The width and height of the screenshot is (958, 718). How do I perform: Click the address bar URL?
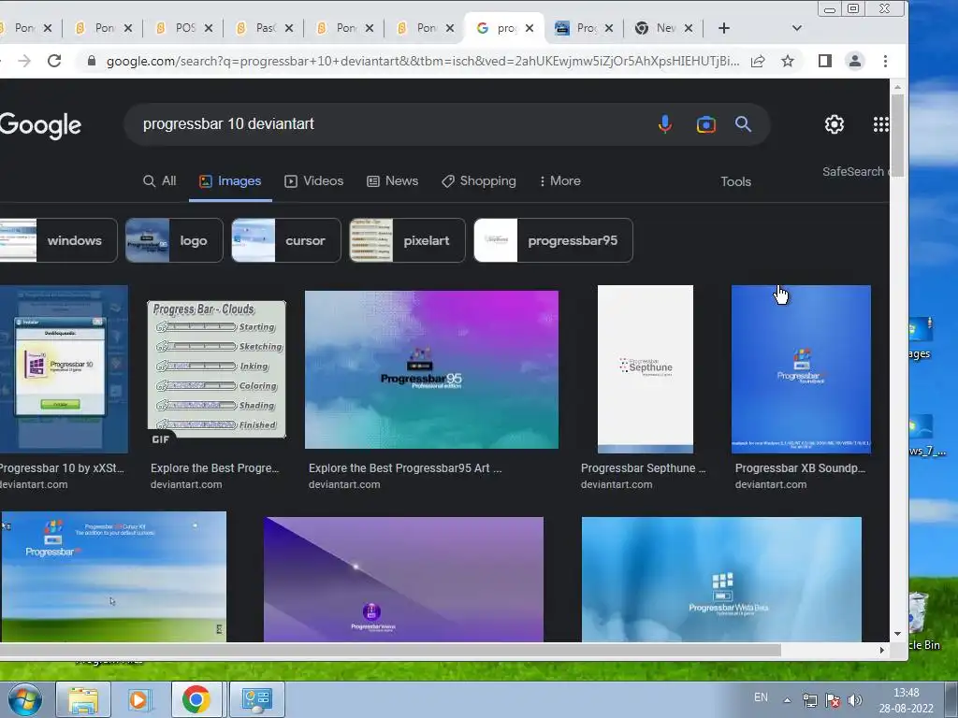click(422, 61)
